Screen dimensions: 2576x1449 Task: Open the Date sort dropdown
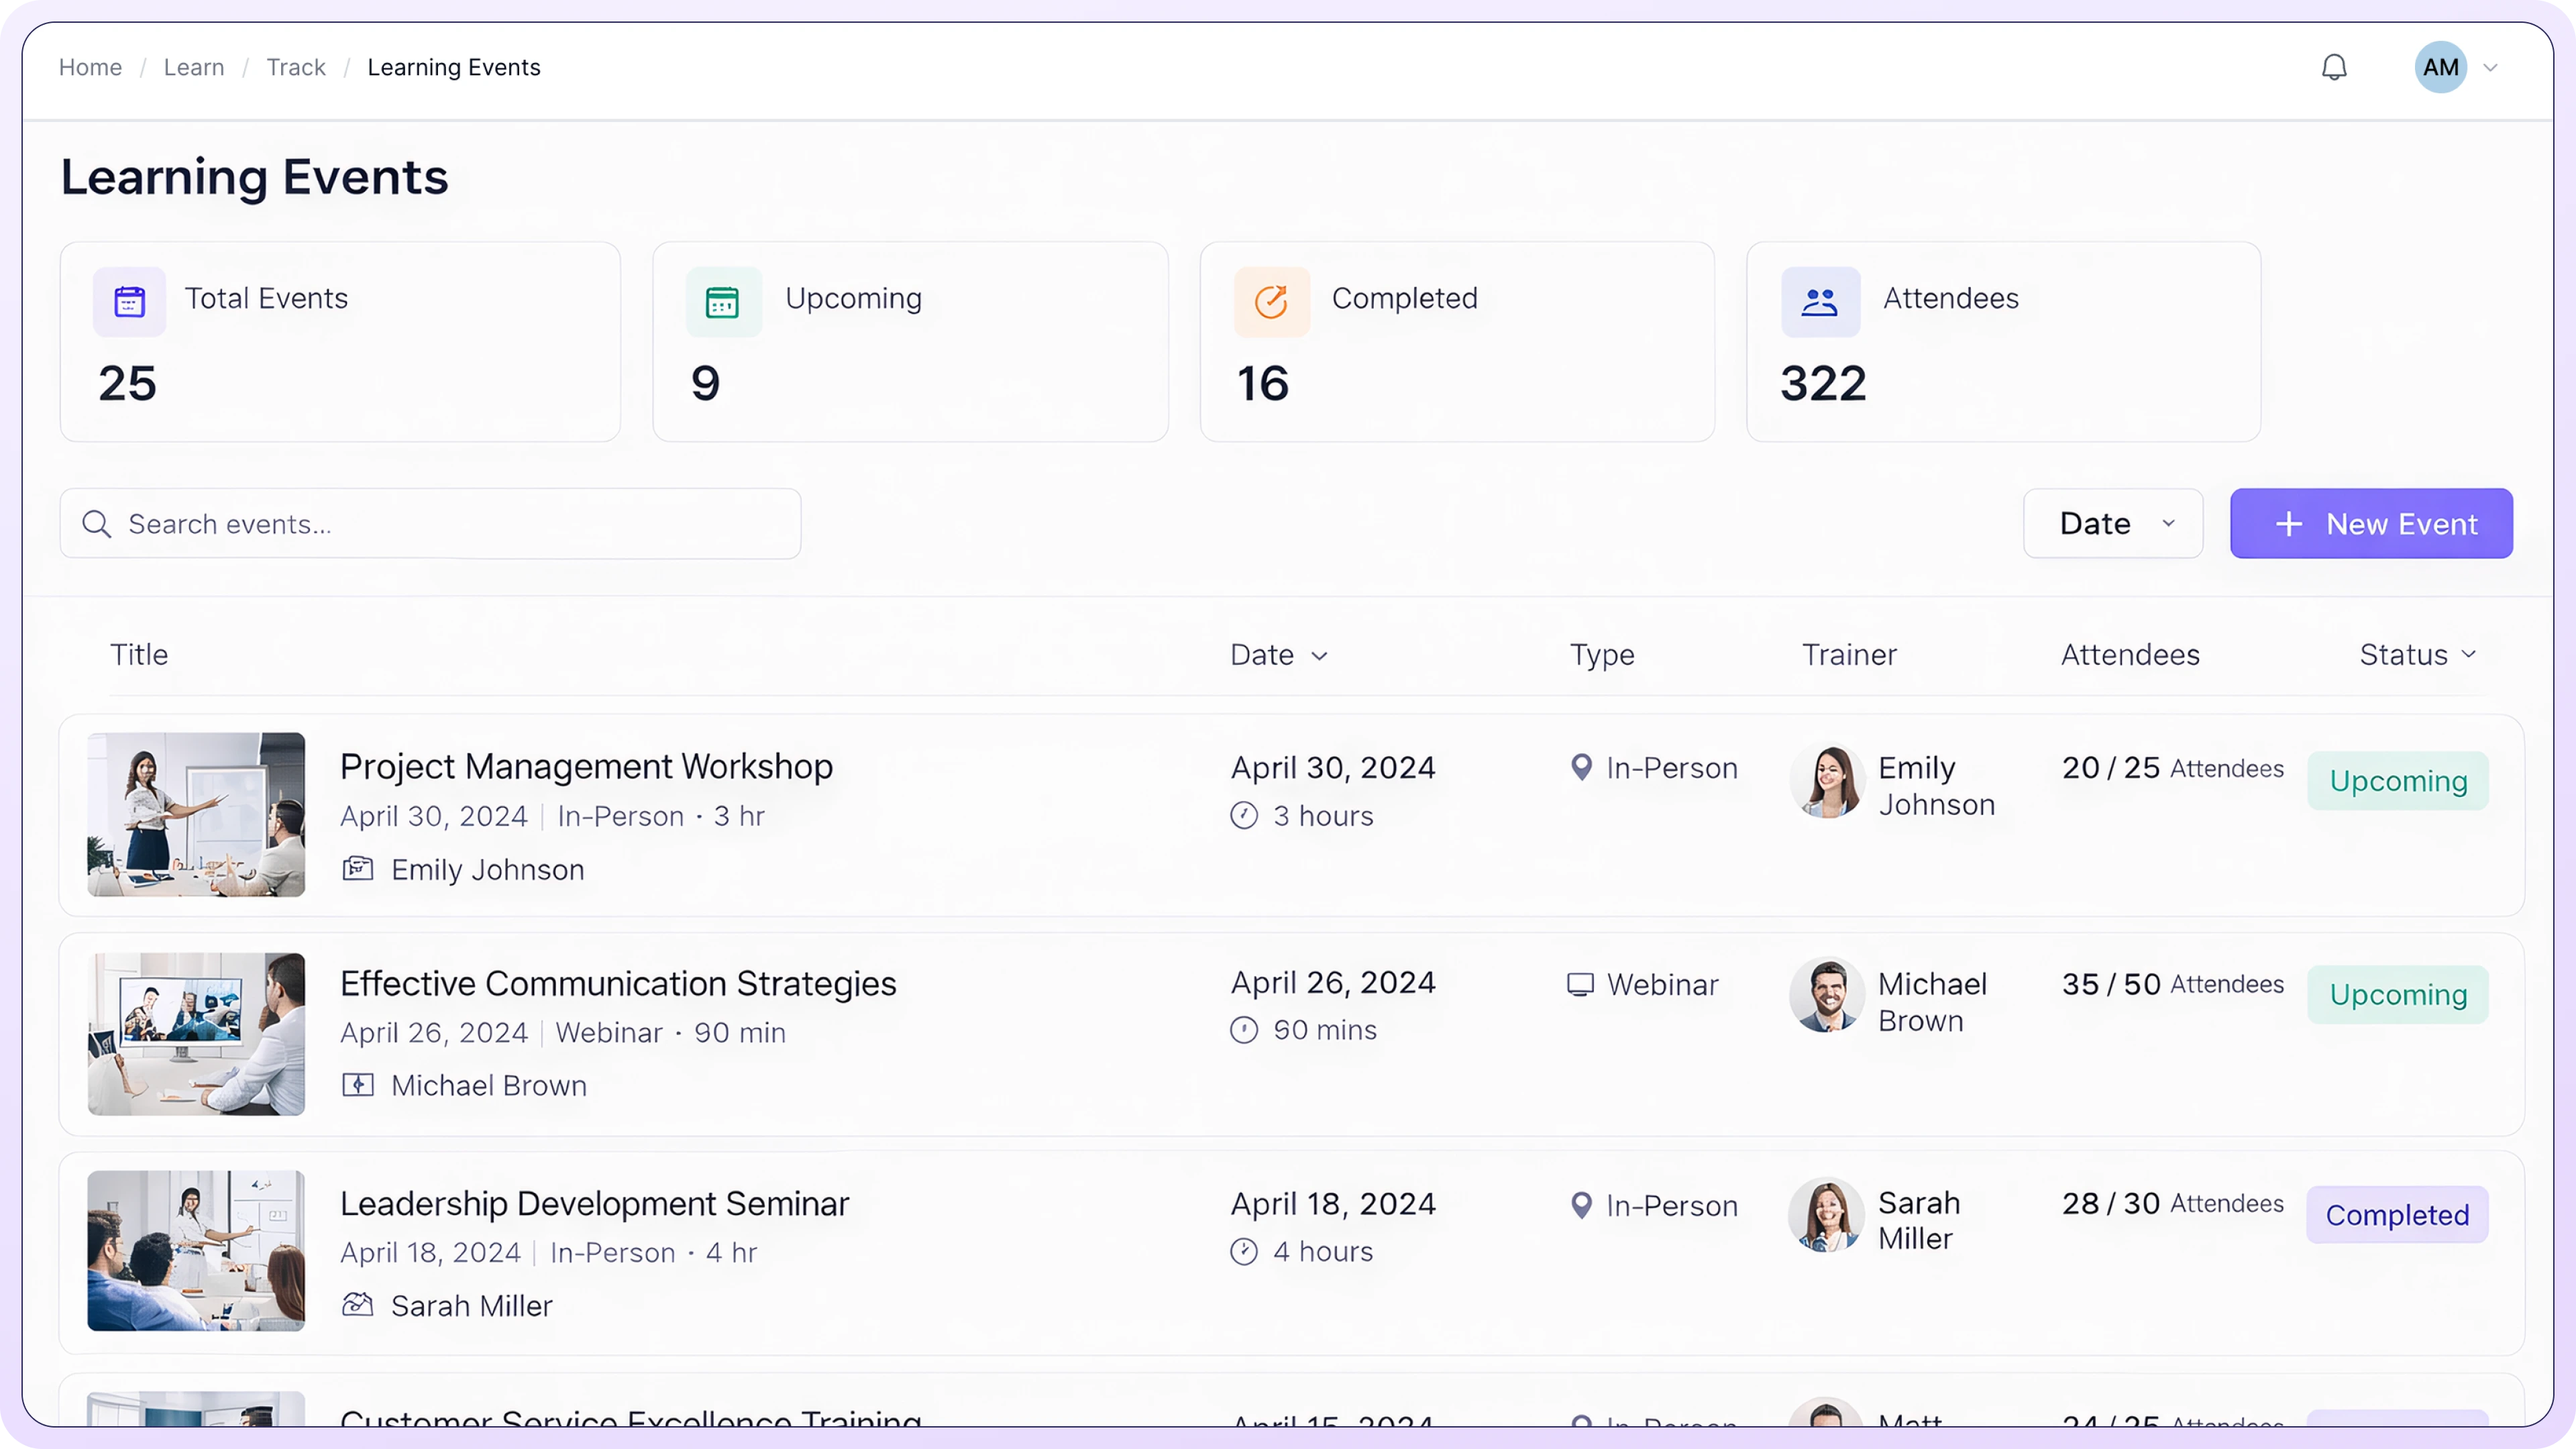pyautogui.click(x=2112, y=523)
